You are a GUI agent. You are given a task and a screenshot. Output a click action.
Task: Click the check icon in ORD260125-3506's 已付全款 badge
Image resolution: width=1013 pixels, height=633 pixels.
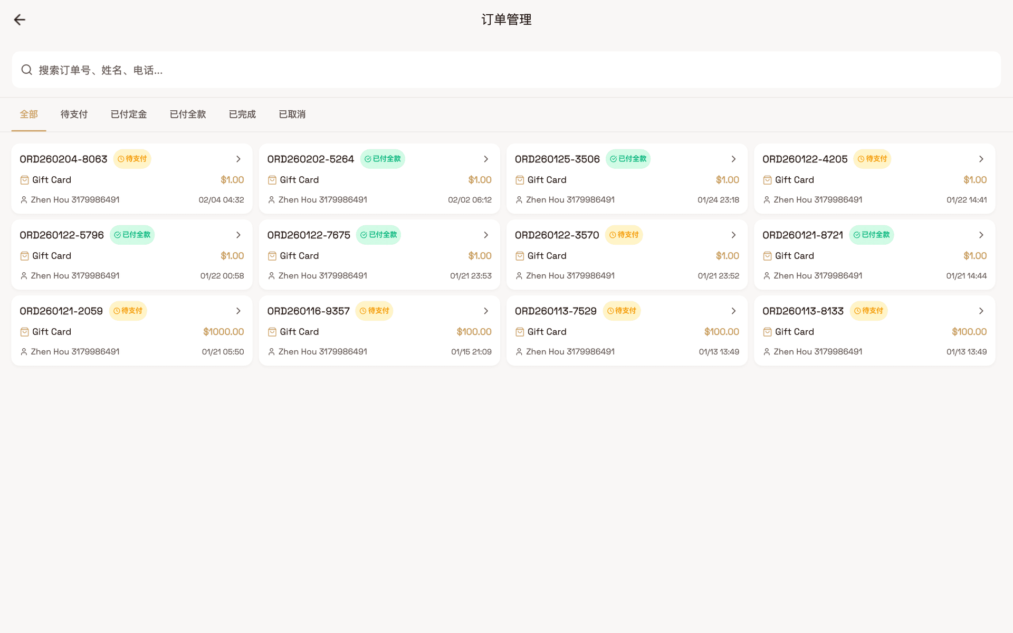tap(614, 159)
